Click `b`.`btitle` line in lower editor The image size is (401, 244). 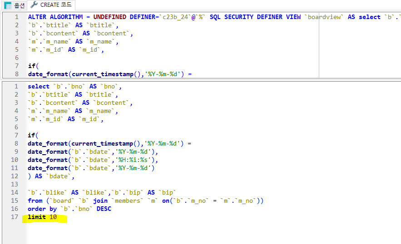[73, 94]
